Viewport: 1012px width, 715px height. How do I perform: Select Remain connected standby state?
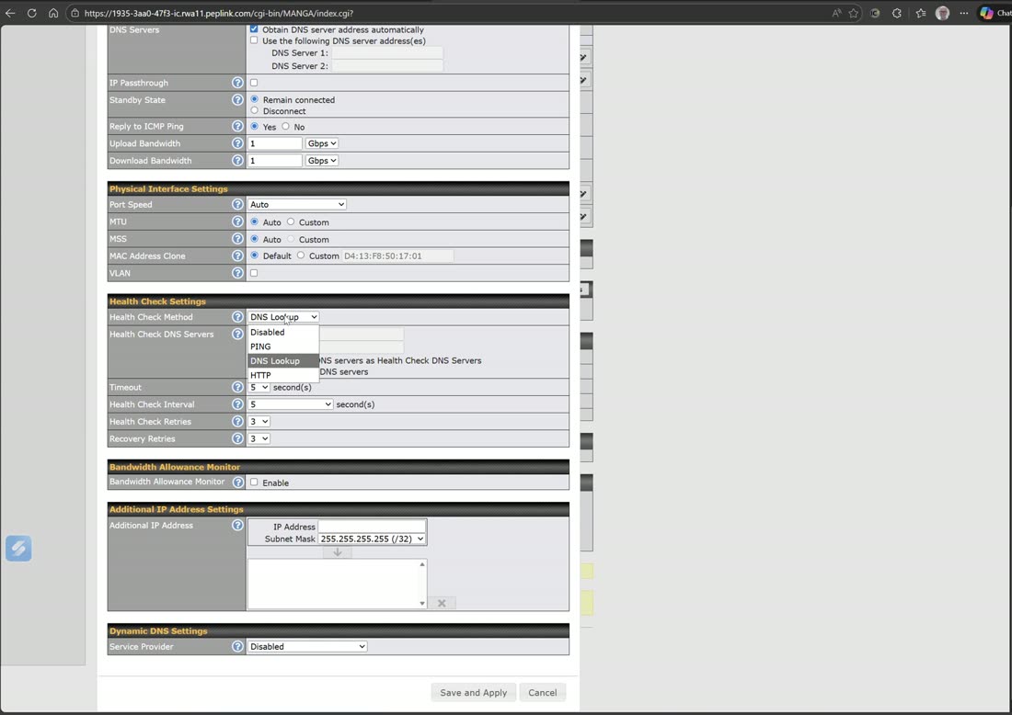pyautogui.click(x=254, y=99)
